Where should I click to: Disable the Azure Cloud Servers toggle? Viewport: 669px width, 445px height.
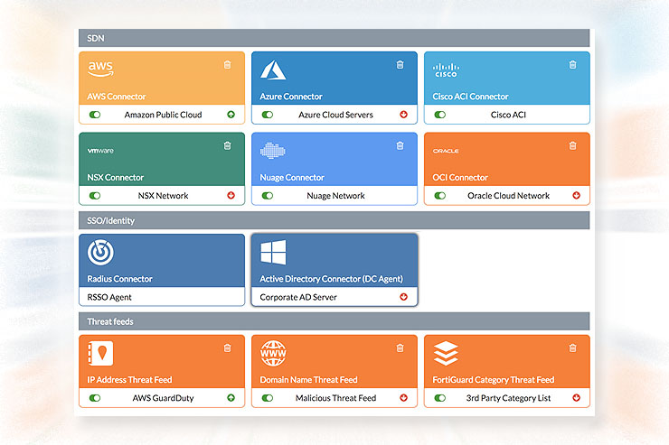click(x=268, y=116)
